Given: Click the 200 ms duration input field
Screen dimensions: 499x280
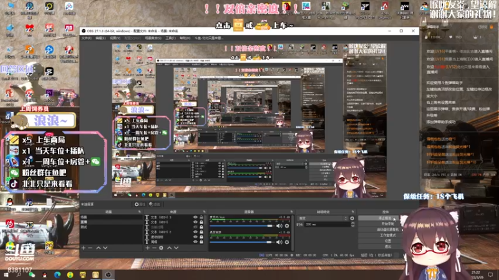Looking at the screenshot, I should click(x=327, y=225).
